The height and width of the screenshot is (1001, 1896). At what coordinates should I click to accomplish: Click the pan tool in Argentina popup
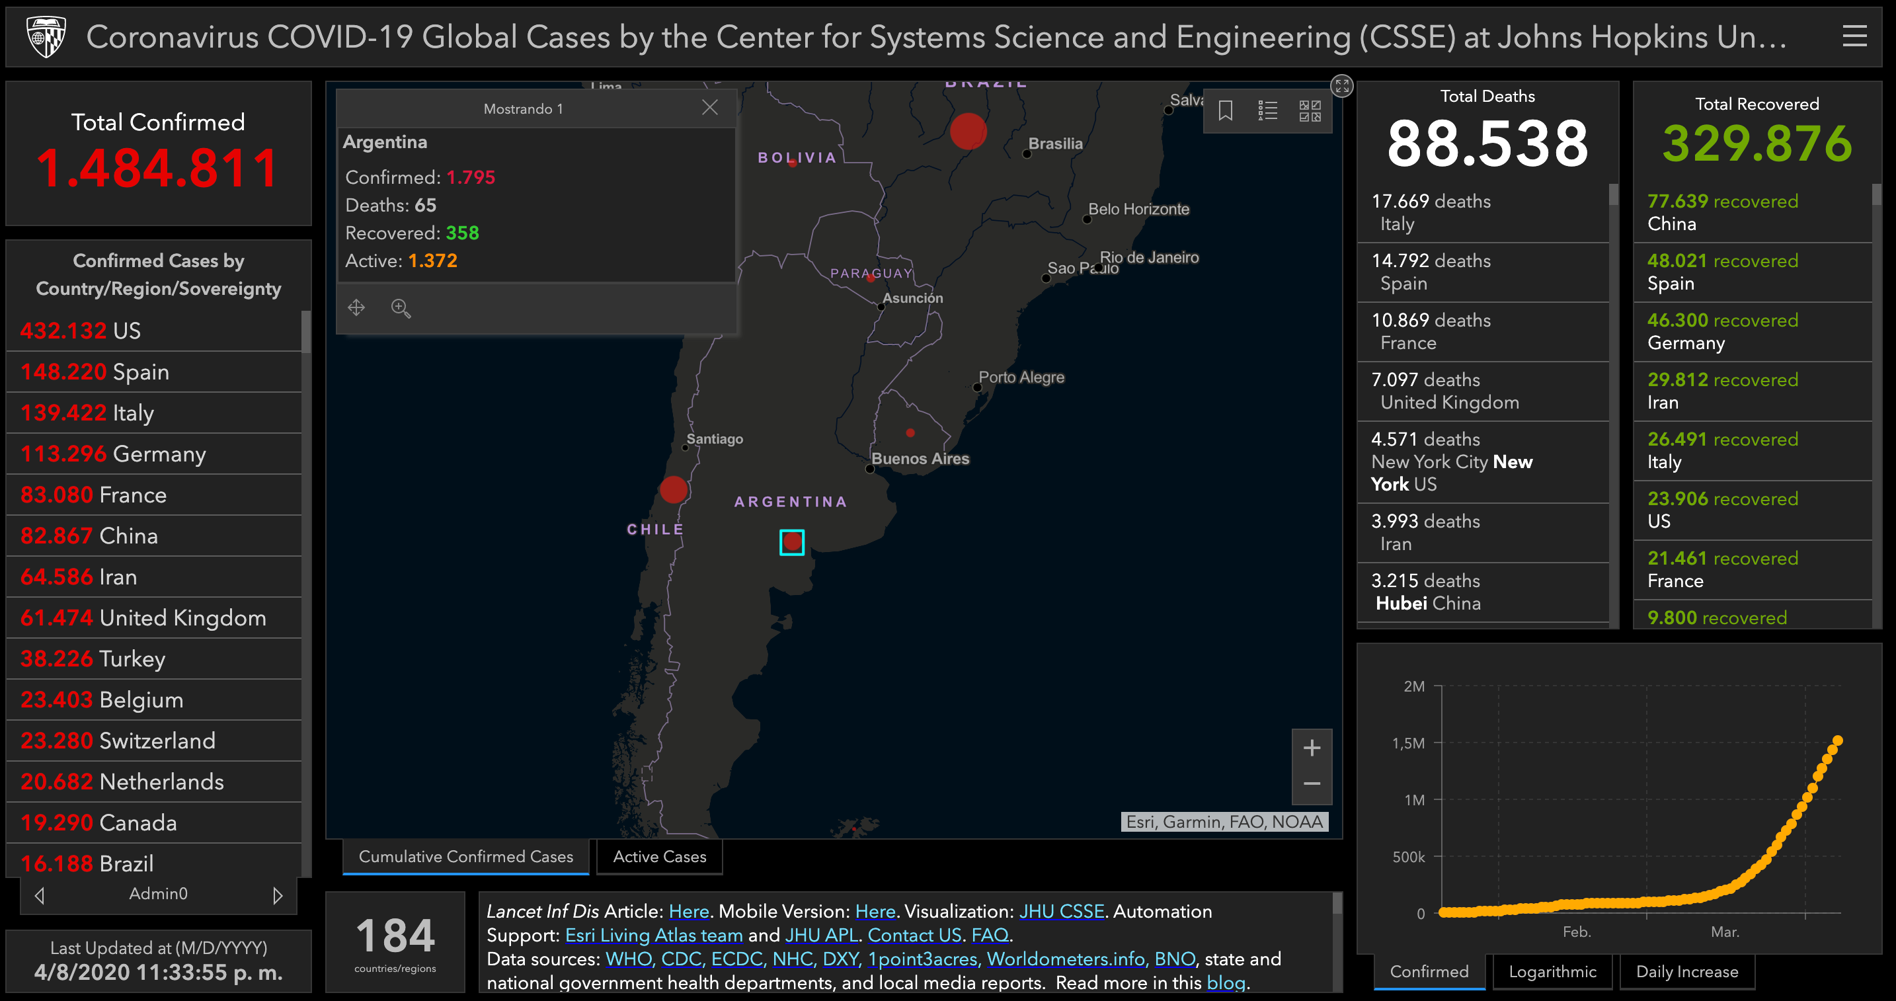[x=356, y=307]
